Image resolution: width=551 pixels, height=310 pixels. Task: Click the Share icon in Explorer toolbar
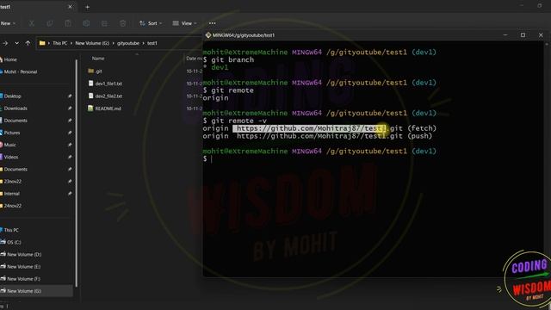(x=104, y=23)
